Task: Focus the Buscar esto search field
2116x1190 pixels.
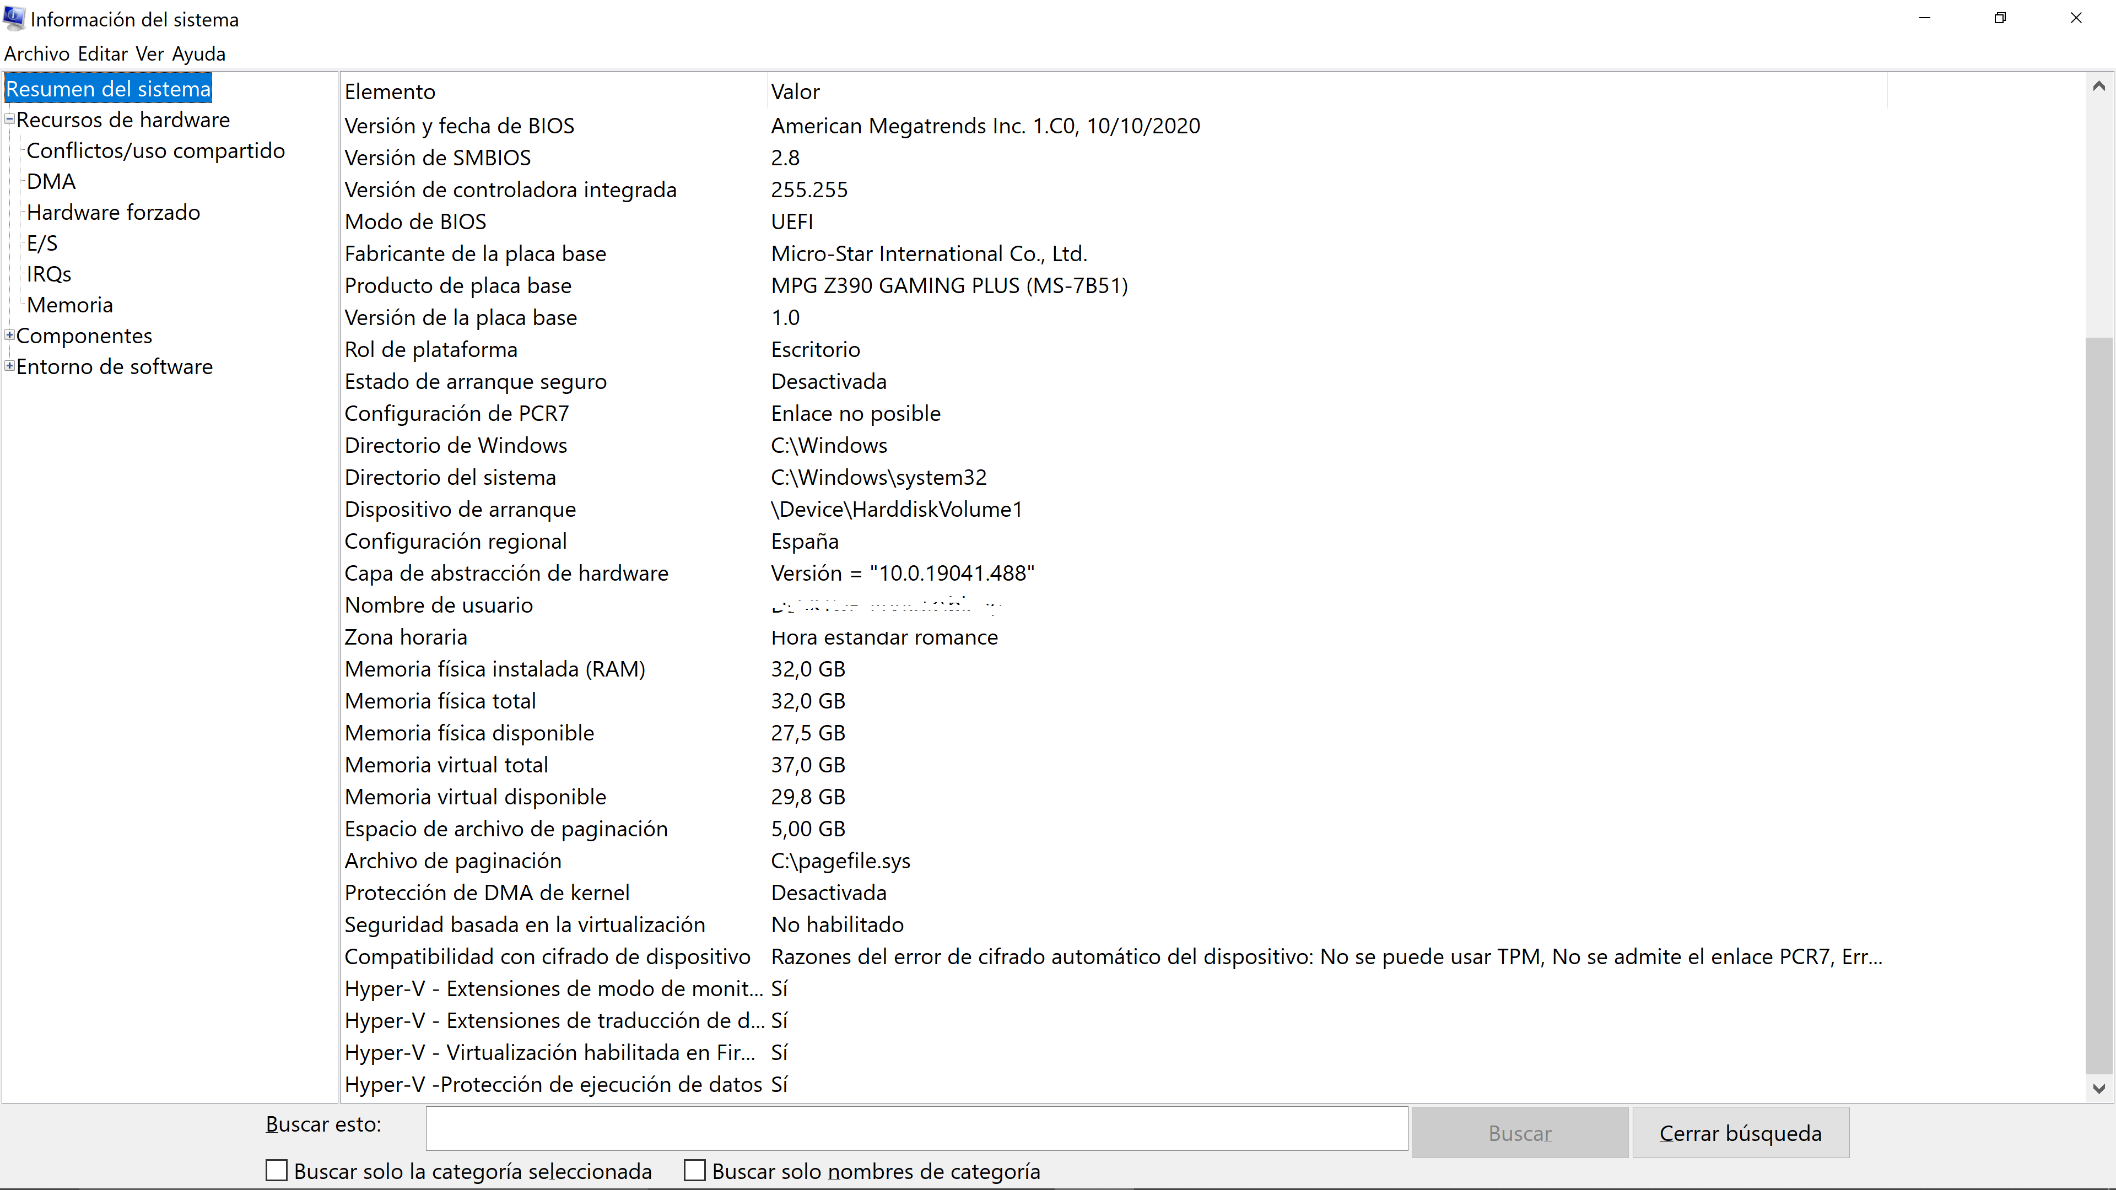Action: tap(916, 1128)
